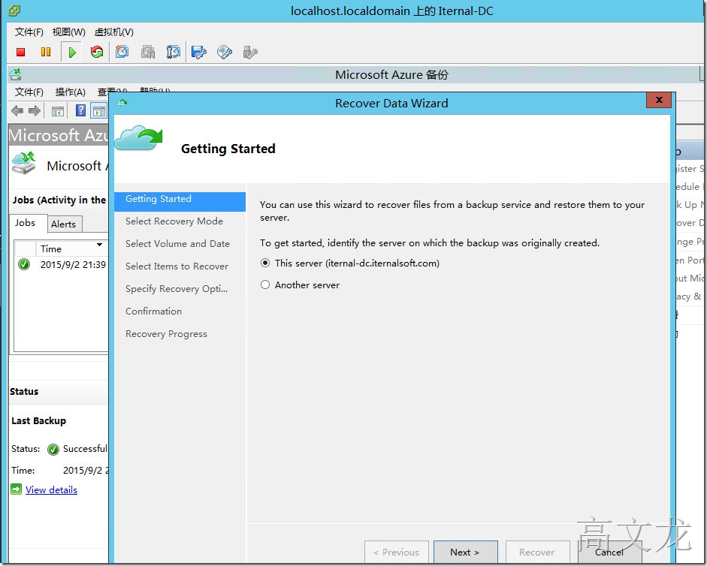Click the Recover Data Wizard title bar icon

click(122, 103)
